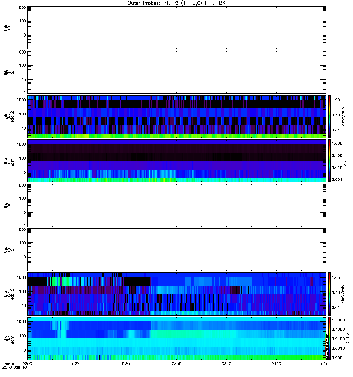Click the 'thc fff 1' y-axis title
Screen dimensions: 353x377
pyautogui.click(x=8, y=205)
